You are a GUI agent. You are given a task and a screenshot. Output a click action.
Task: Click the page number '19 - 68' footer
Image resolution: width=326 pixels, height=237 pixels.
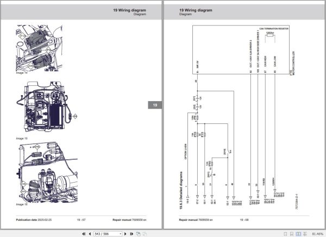[244, 220]
